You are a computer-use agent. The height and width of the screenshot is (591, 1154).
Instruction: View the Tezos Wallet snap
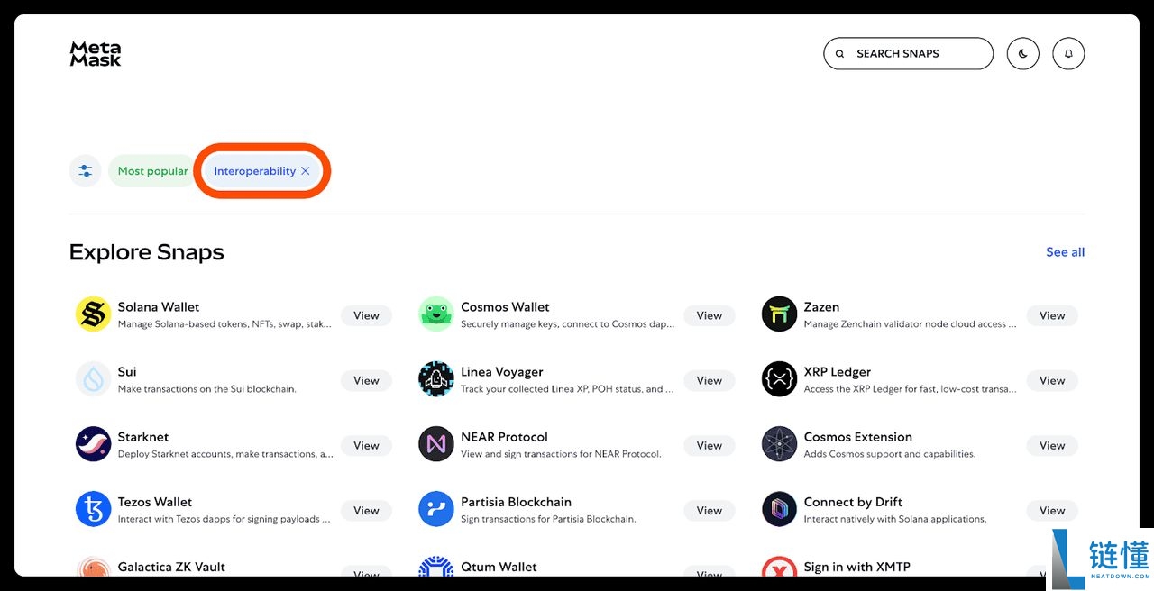[x=366, y=510]
